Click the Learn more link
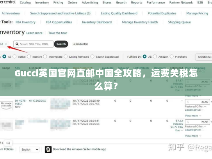The height and width of the screenshot is (159, 212). 34,33
